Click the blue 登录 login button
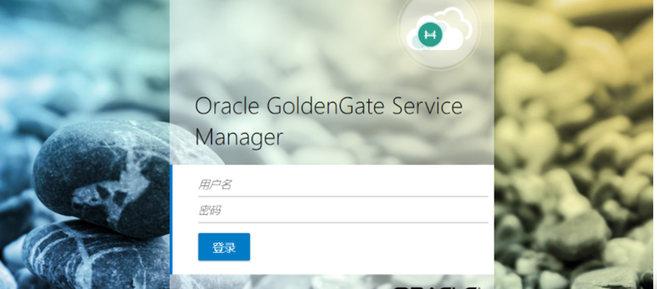Viewport: 657px width, 289px height. tap(224, 247)
